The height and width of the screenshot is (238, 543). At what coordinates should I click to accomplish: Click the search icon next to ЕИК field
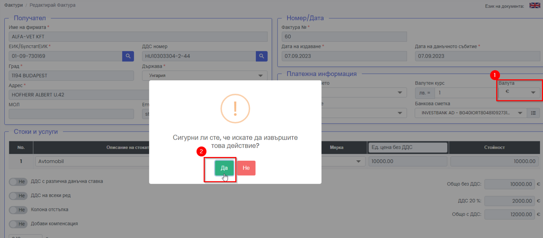(128, 56)
